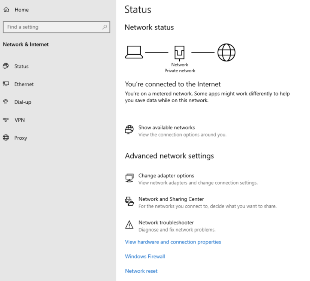Click the magnifier search icon
This screenshot has height=281, width=310.
(104, 27)
